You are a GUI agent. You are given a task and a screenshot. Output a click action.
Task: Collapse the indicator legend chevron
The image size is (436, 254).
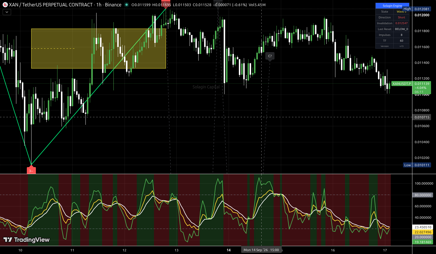(7, 12)
